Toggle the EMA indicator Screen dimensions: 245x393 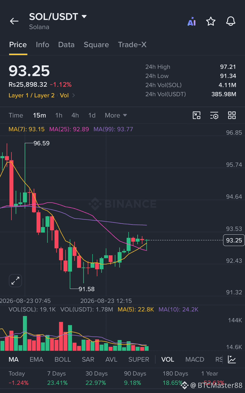coord(36,359)
